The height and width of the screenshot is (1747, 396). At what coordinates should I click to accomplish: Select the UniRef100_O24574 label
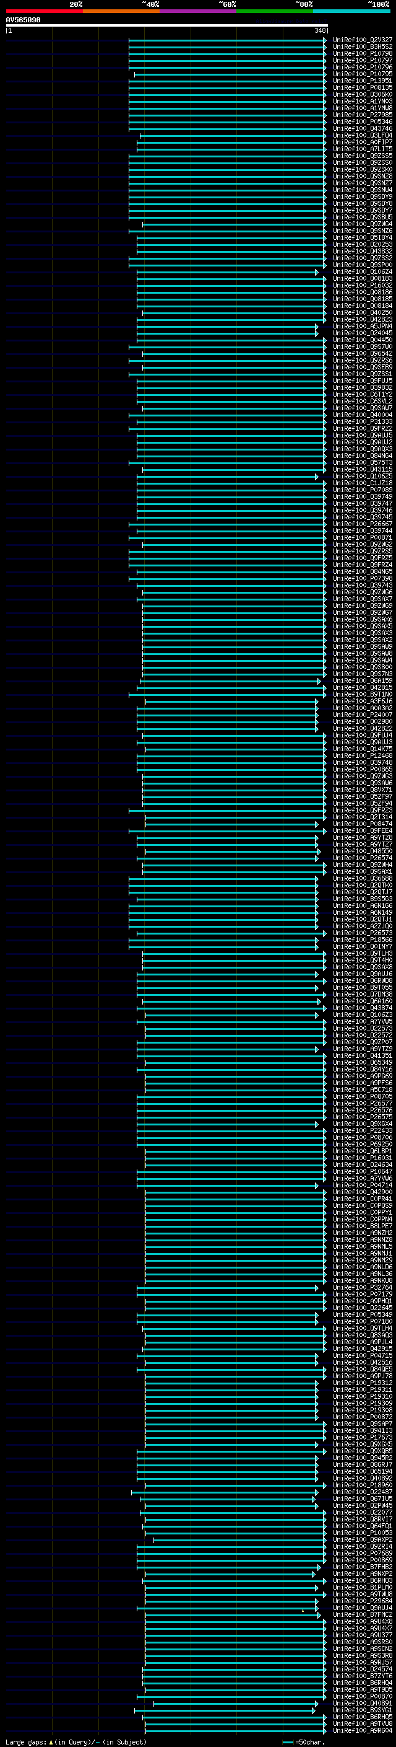pos(363,1669)
